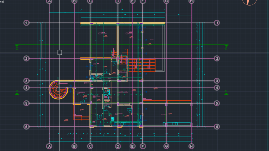Viewport: 269px width, 151px height.
Task: Pick the left-side grid bubble numbered 6
Action: [26, 127]
